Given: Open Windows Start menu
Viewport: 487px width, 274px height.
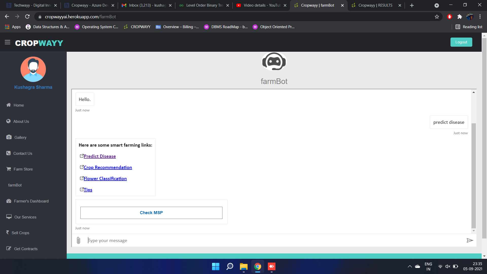Looking at the screenshot, I should coord(216,266).
